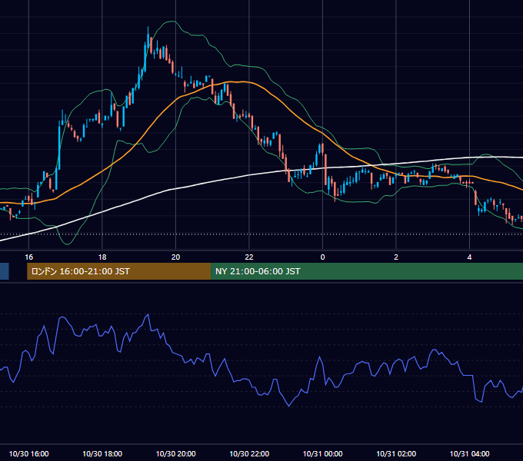The width and height of the screenshot is (523, 461).
Task: Click the tall red candle just after 0:00
Action: coord(325,170)
